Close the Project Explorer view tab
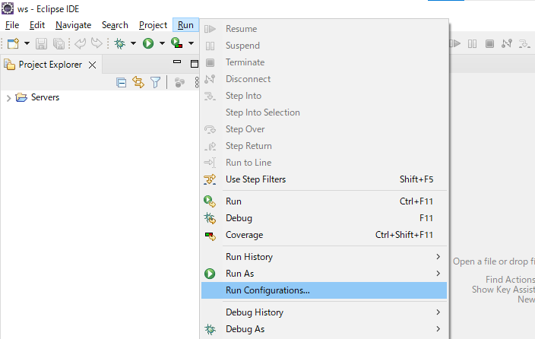 (92, 65)
